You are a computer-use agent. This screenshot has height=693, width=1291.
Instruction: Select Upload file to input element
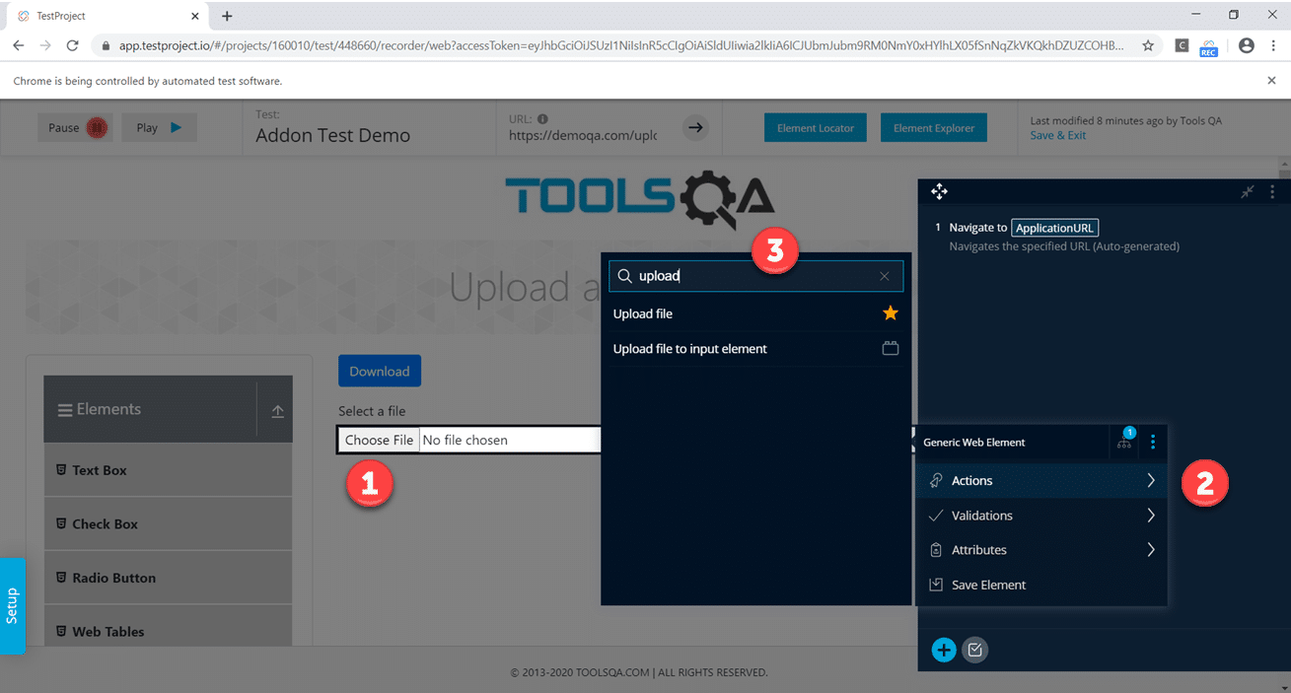point(755,349)
